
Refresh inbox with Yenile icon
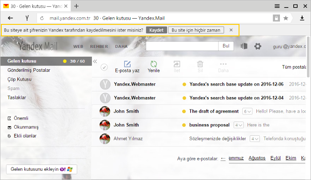pyautogui.click(x=154, y=64)
